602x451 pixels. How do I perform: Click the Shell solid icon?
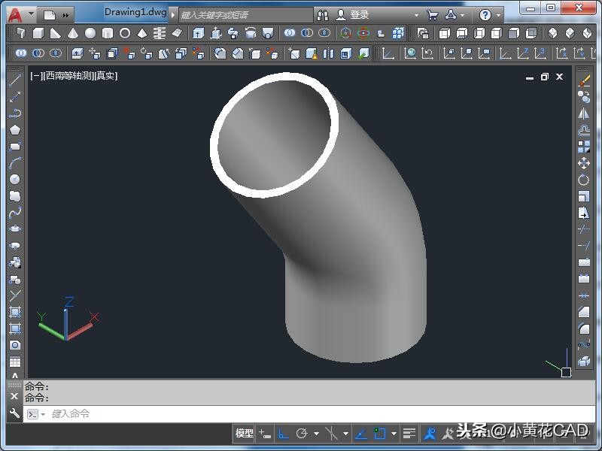click(346, 53)
